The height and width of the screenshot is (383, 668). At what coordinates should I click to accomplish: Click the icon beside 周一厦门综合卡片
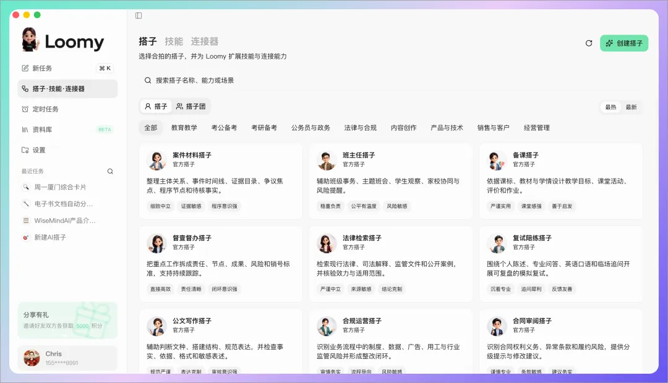(x=26, y=187)
